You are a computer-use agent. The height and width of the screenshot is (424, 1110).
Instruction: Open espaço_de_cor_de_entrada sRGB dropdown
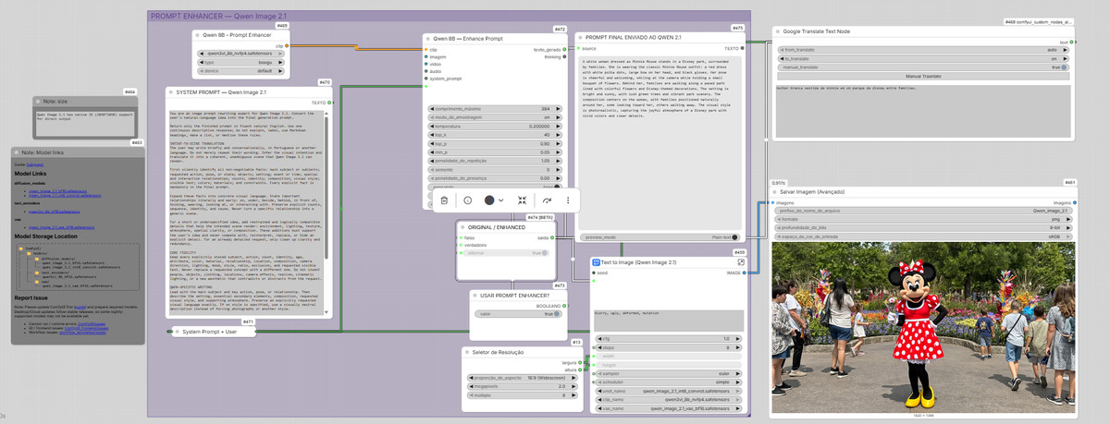pos(921,236)
